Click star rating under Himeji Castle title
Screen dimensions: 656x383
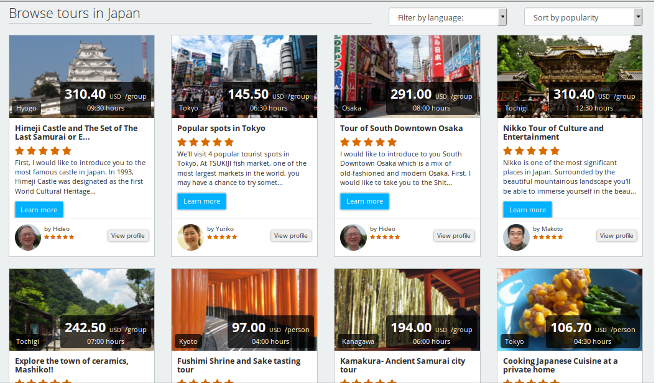point(44,151)
